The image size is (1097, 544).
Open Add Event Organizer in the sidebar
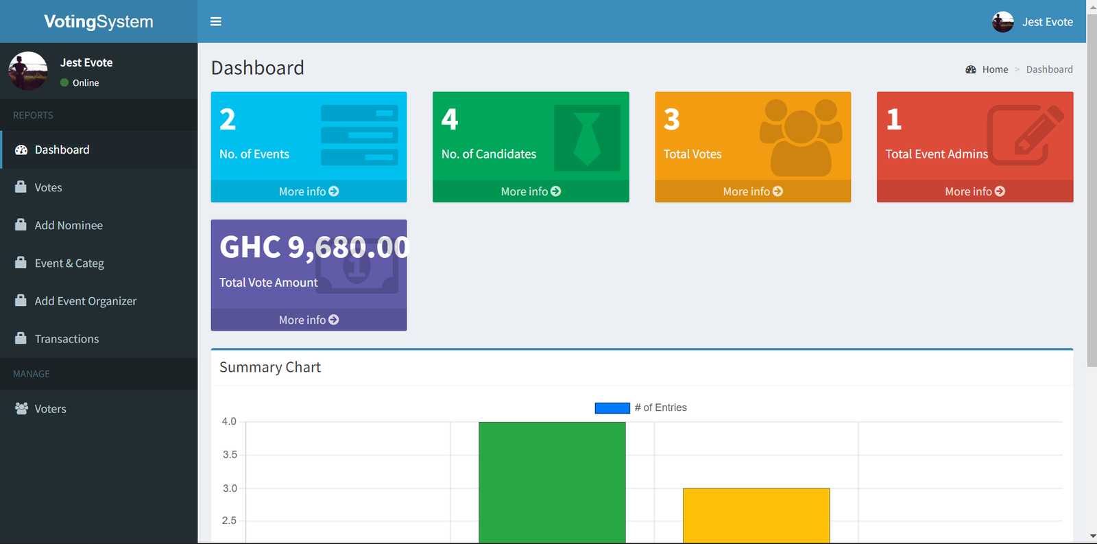pyautogui.click(x=85, y=301)
